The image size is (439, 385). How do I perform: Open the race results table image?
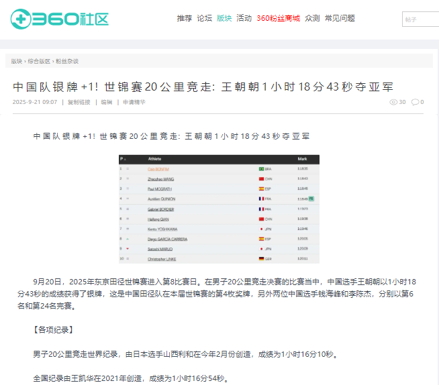tap(219, 209)
